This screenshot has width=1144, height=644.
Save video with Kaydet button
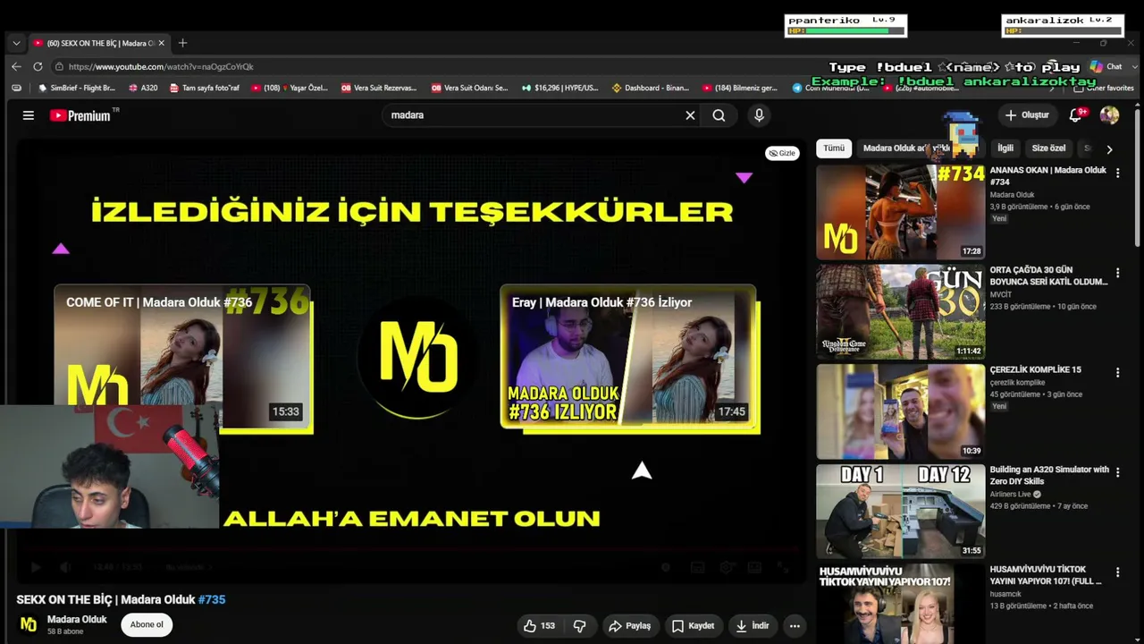tap(693, 625)
